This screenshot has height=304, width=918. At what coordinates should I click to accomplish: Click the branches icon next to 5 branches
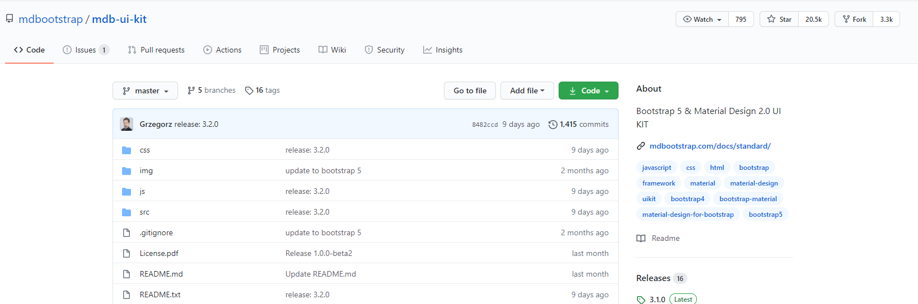191,91
